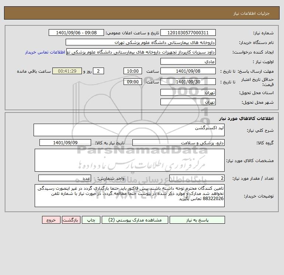Click need date field 1401/09/09
The height and width of the screenshot is (275, 284).
(x=65, y=142)
